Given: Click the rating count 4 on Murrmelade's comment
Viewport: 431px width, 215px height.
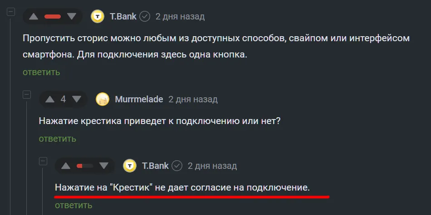Looking at the screenshot, I should point(63,99).
